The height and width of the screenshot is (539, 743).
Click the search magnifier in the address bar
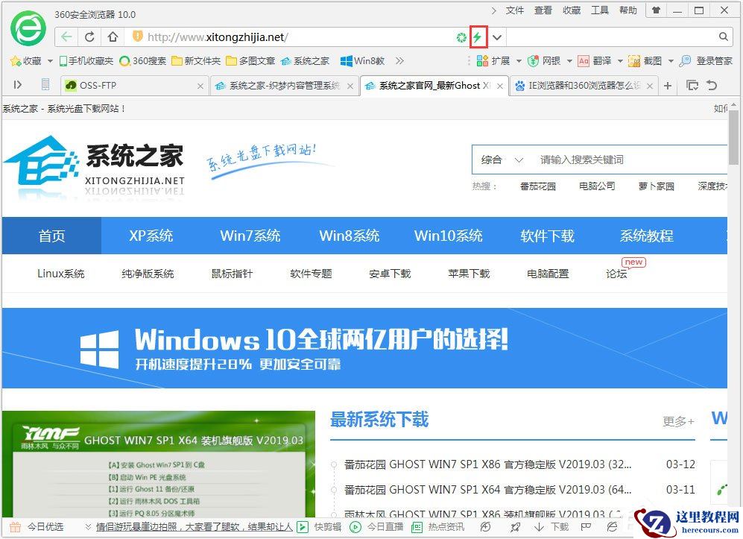[x=723, y=37]
